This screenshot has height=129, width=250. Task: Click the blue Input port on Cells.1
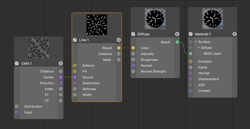pos(17,112)
